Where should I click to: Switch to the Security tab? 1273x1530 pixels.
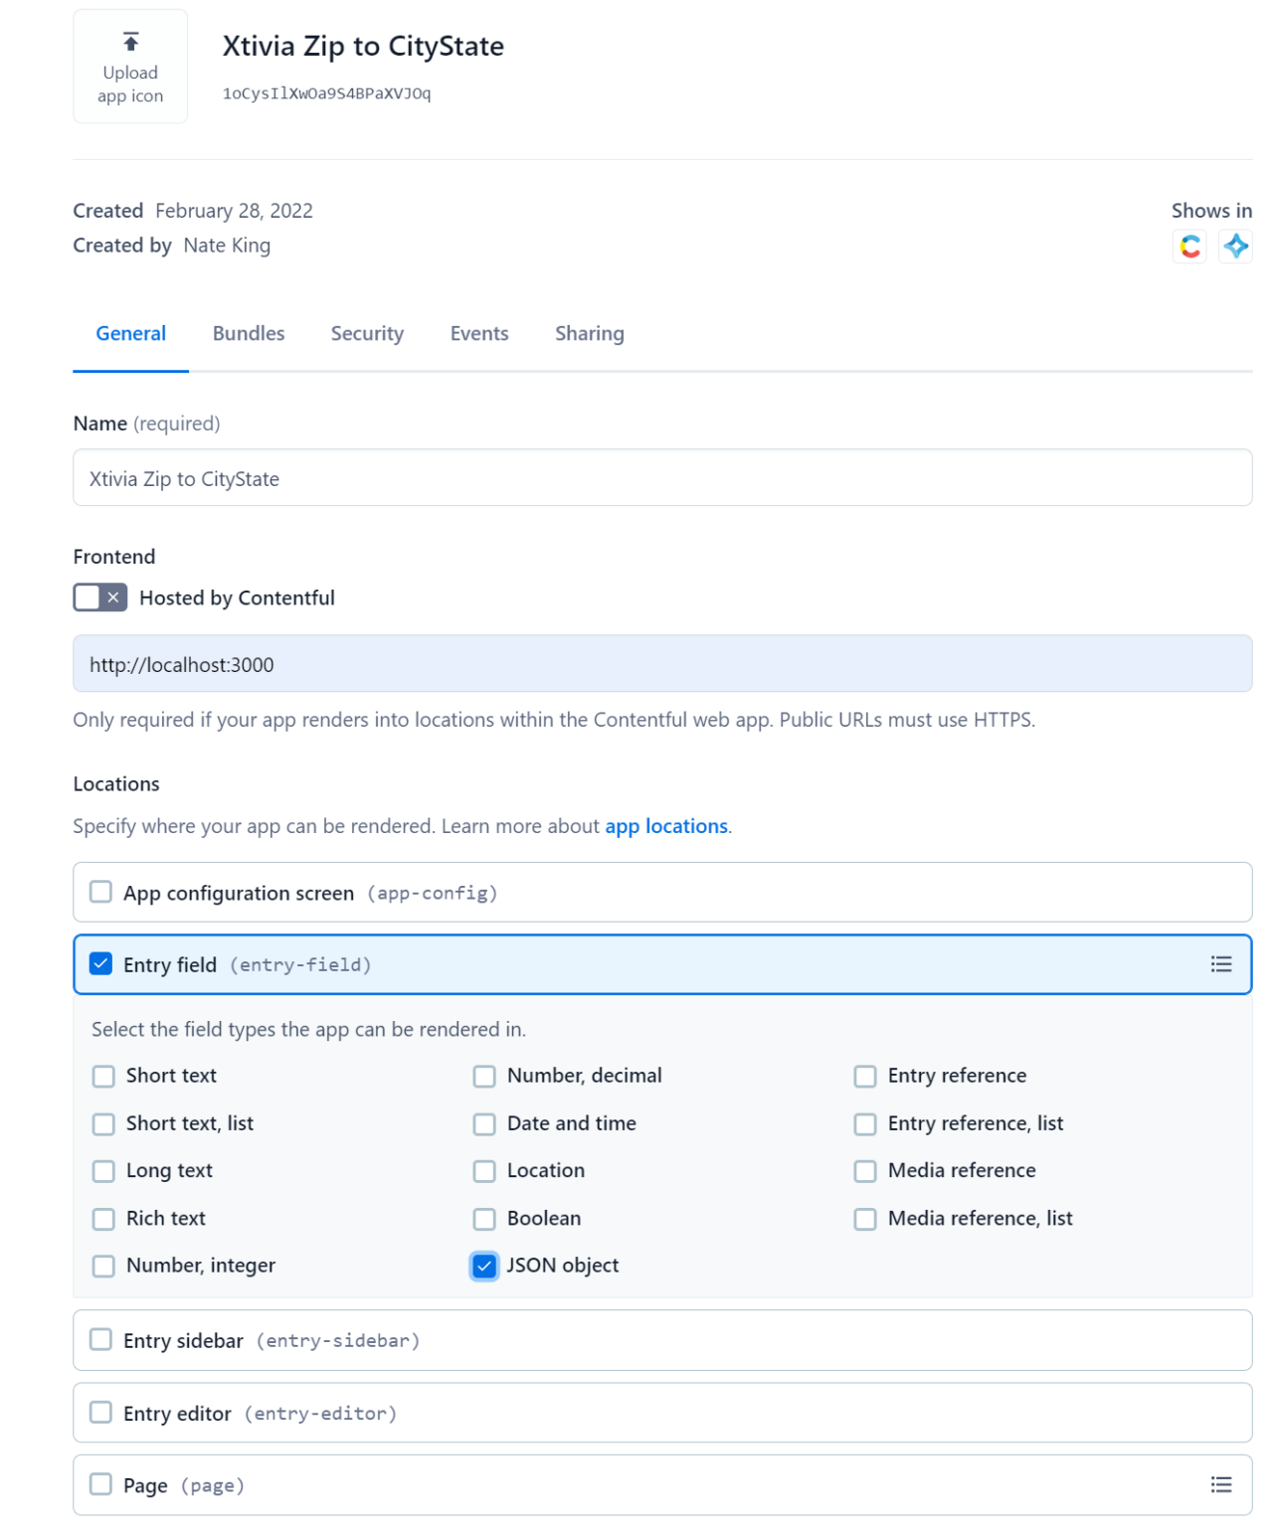[x=366, y=333]
